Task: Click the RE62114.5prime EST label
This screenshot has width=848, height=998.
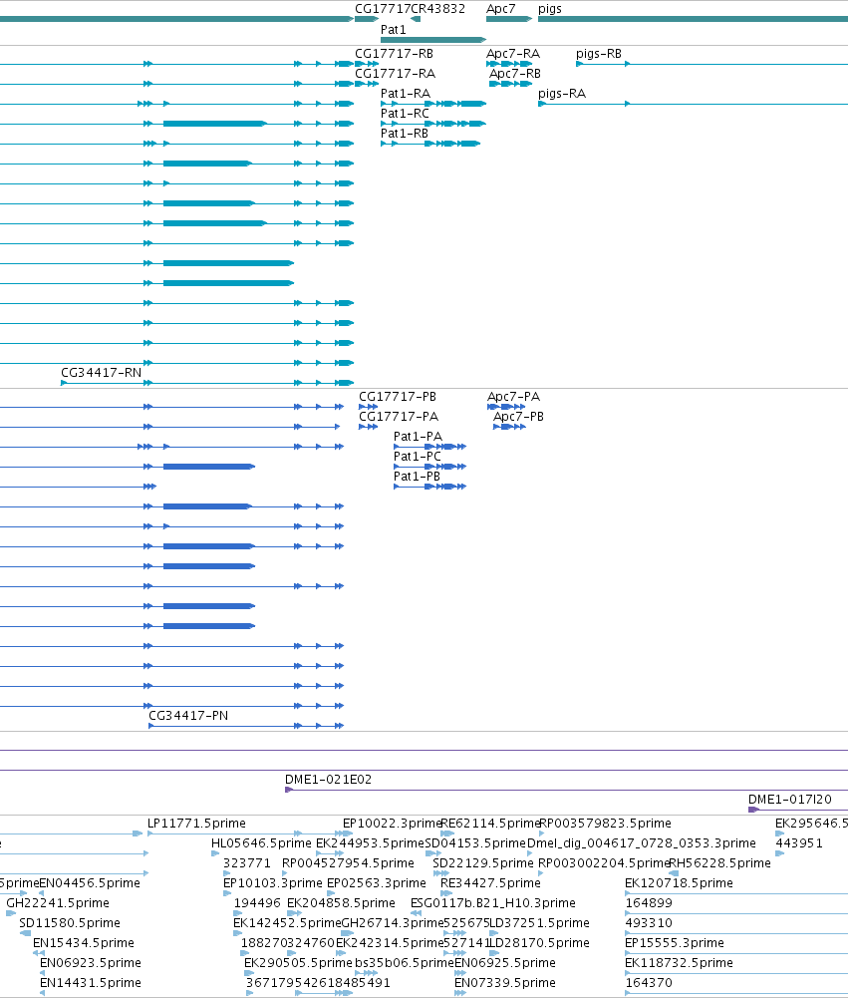Action: pyautogui.click(x=490, y=824)
